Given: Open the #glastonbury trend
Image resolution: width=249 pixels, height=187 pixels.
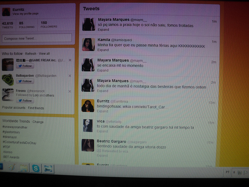Looking at the screenshot, I should [11, 132].
